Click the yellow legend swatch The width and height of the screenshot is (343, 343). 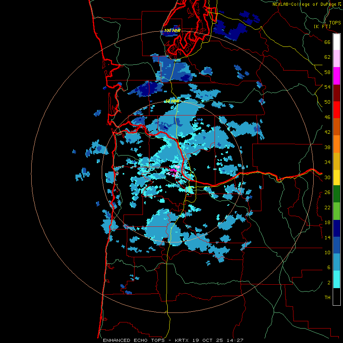tap(337, 178)
